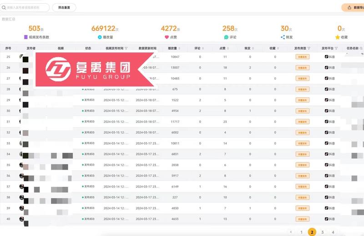Click play count 10847 in row 25
364x236 pixels.
tap(175, 57)
